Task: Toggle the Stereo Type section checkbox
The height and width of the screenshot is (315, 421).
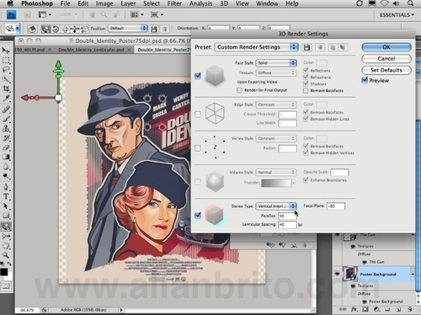Action: coord(198,216)
